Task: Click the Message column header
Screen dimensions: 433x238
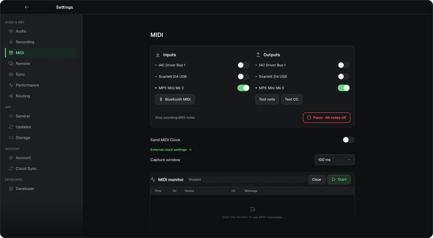Action: coord(251,191)
